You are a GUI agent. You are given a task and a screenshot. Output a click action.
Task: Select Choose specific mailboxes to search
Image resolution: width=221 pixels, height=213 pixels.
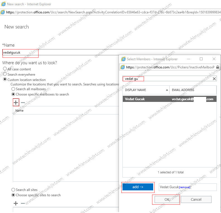[x=13, y=94]
